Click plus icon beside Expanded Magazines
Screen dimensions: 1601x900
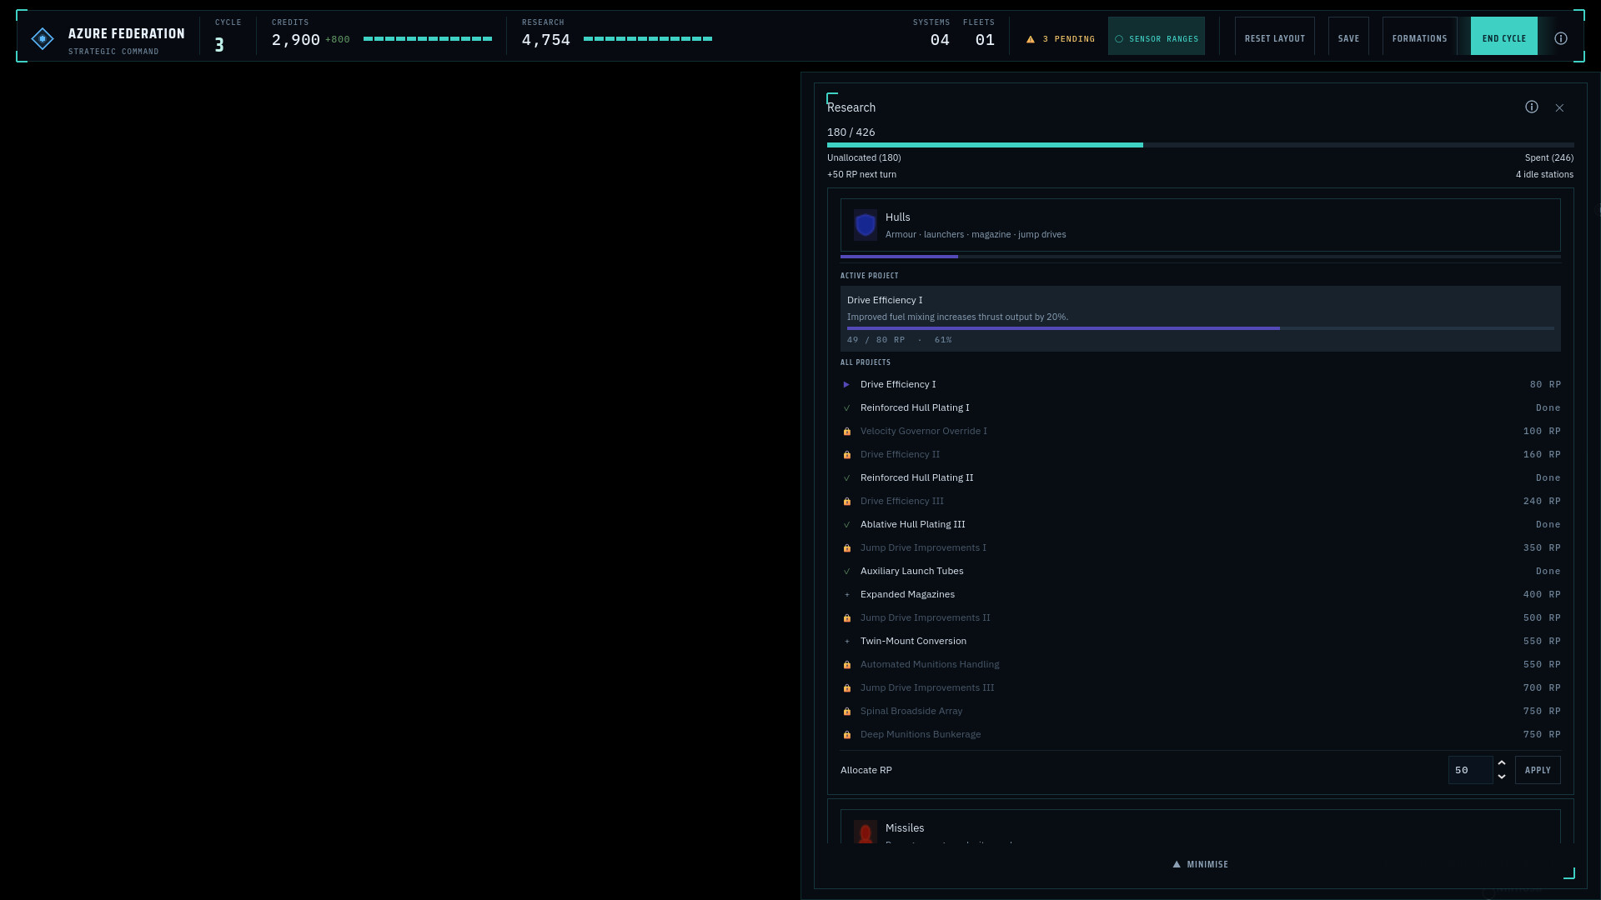847,595
